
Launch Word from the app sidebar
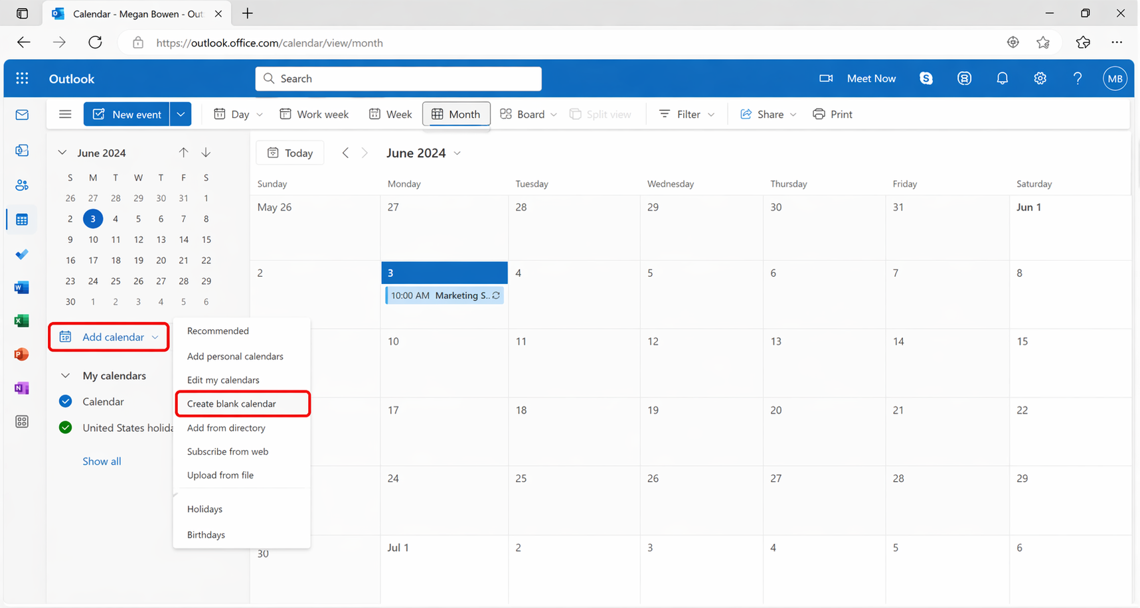point(22,287)
